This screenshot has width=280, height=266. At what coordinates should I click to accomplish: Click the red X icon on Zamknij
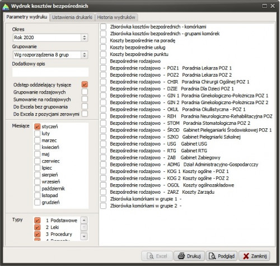coord(246,256)
